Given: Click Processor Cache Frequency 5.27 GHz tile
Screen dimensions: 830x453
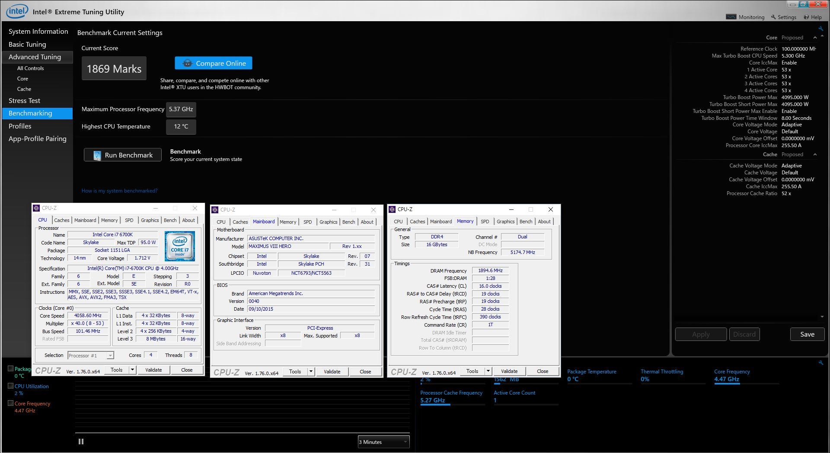Looking at the screenshot, I should click(453, 397).
